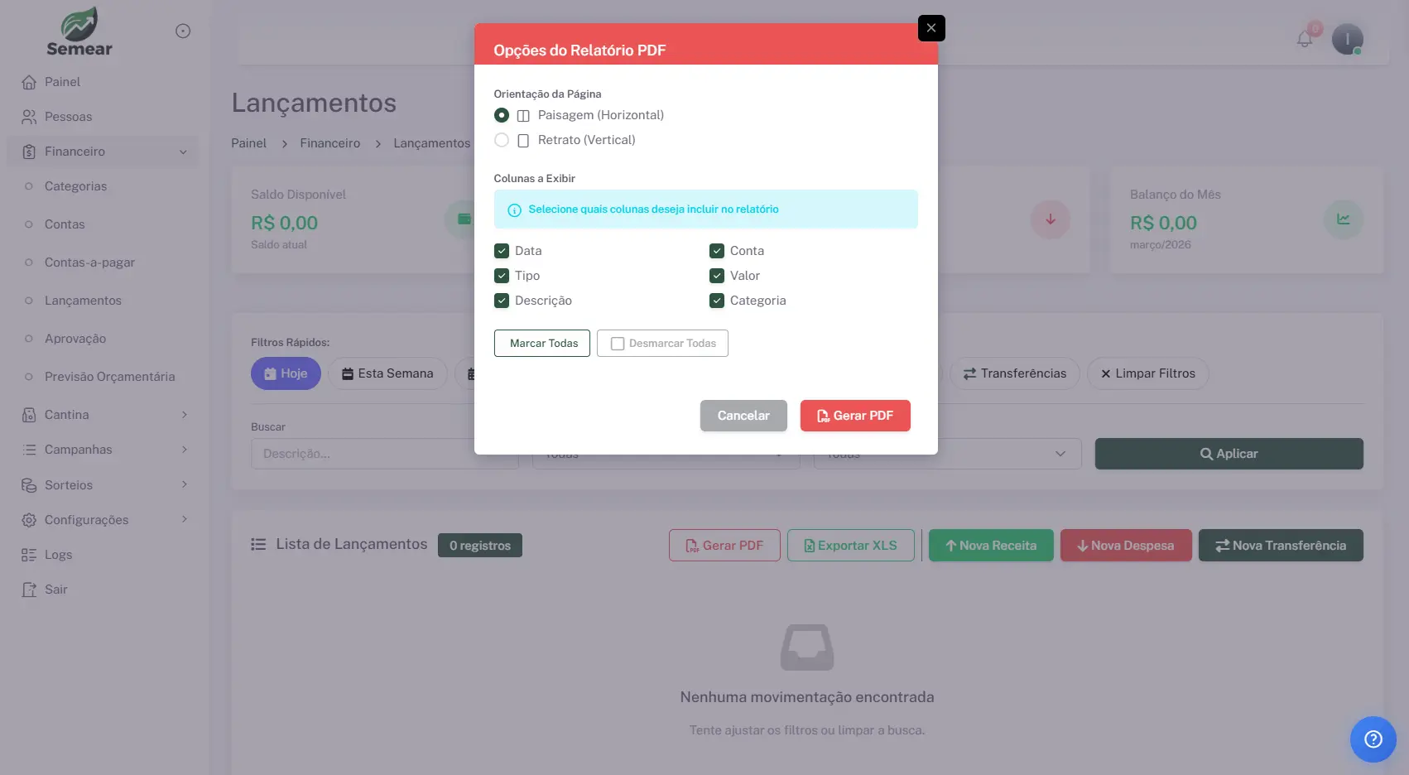
Task: Click the Logs sidebar icon
Action: (28, 554)
